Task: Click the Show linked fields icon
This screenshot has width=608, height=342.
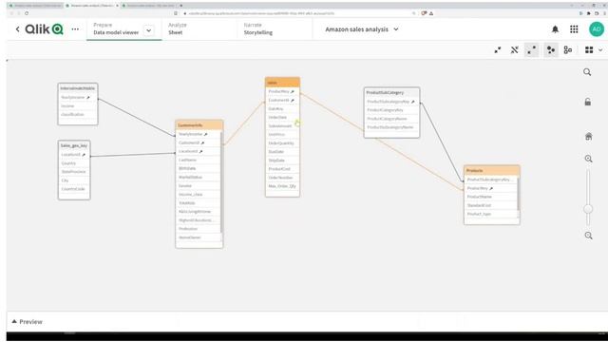Action: (x=515, y=50)
